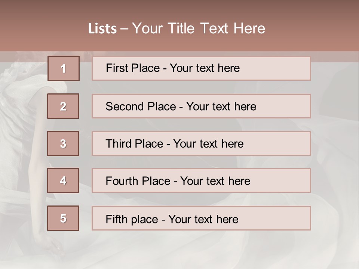
Task: Click the bold 'Lists' title word
Action: pos(102,29)
